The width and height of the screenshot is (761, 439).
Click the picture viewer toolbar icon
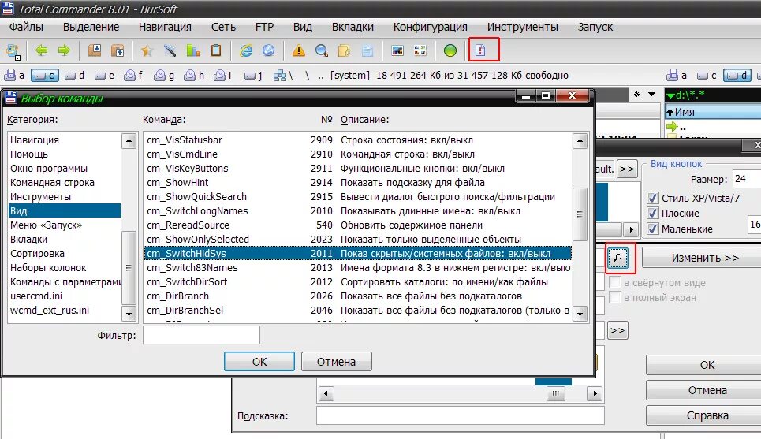click(x=397, y=50)
